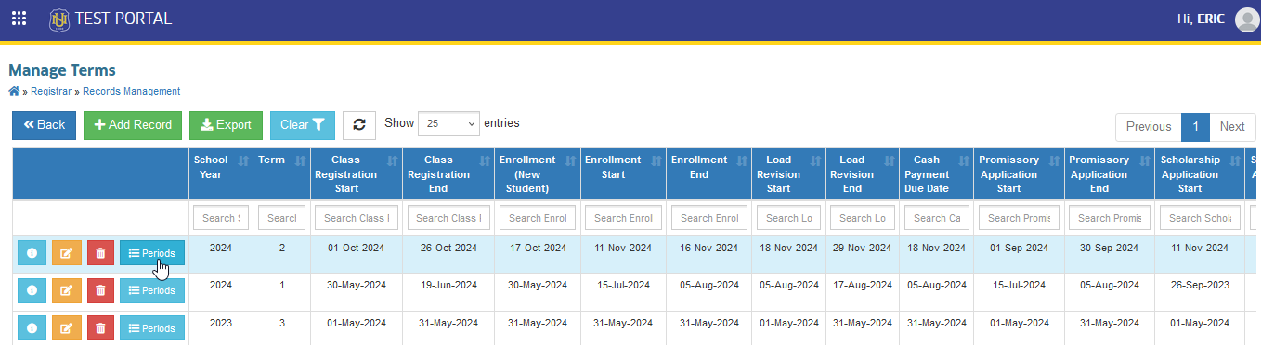
Task: Open Records Management breadcrumb link
Action: point(131,92)
